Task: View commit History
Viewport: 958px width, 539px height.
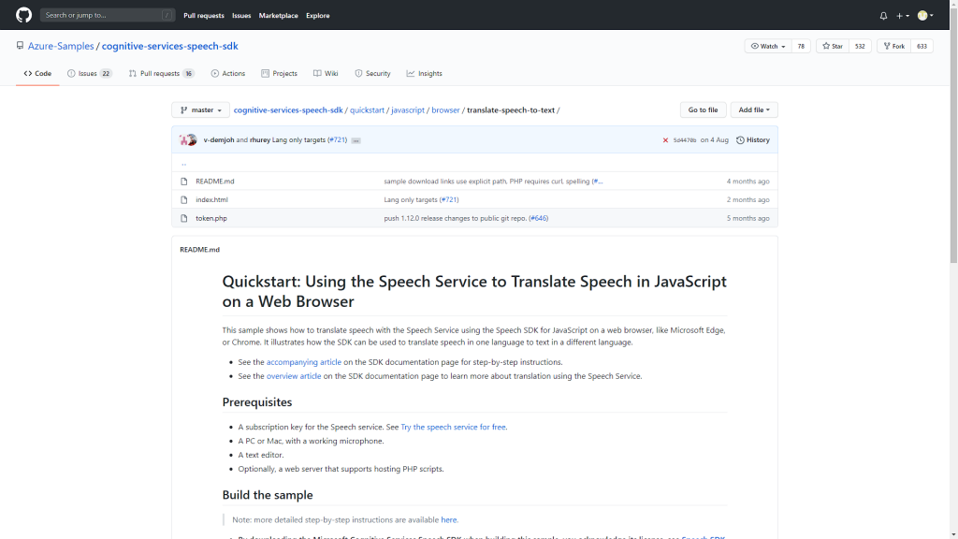Action: 753,140
